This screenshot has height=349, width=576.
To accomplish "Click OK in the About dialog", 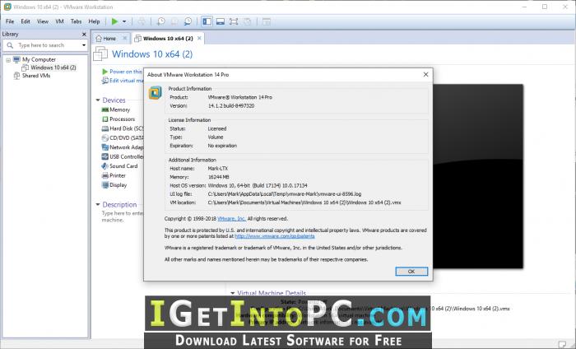I will click(411, 271).
